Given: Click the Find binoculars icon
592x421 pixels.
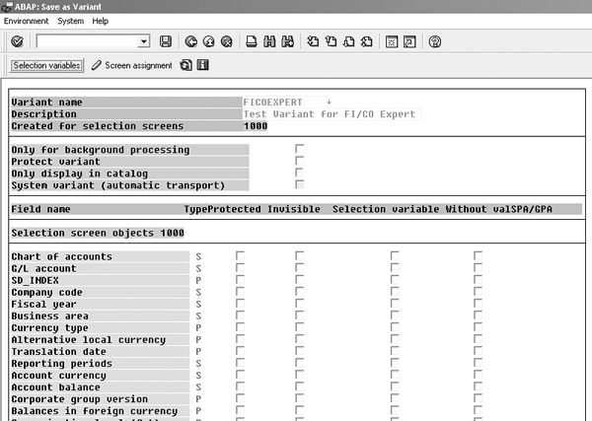Looking at the screenshot, I should (270, 41).
